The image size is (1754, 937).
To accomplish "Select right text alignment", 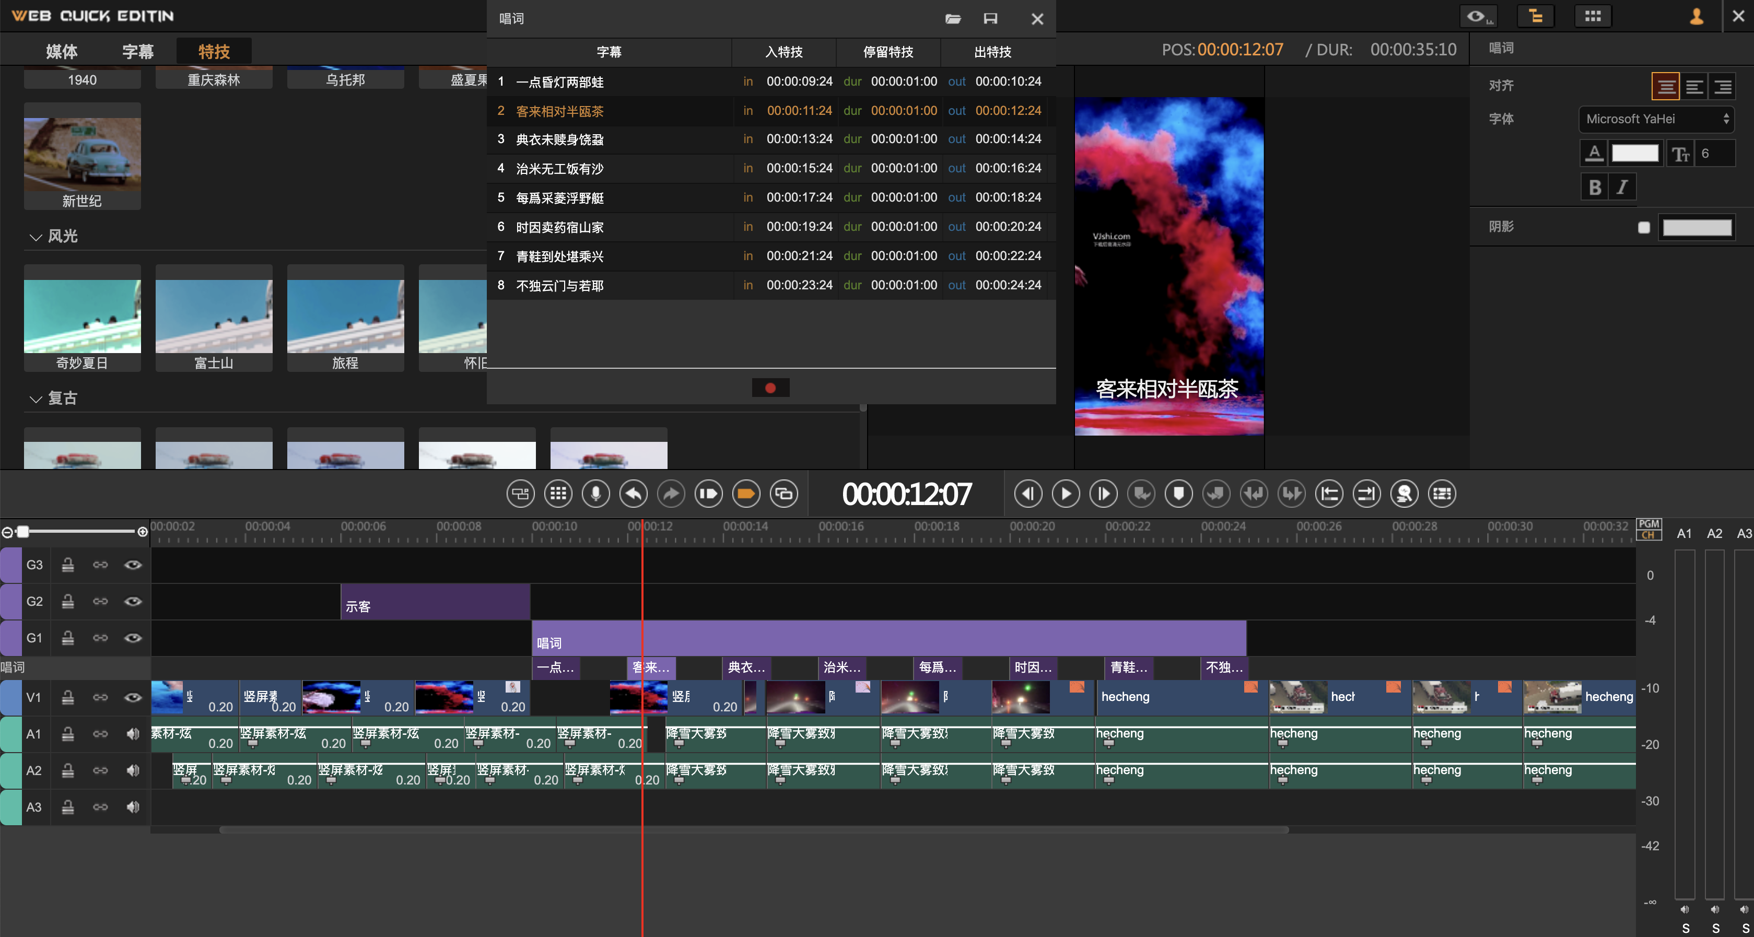I will click(x=1723, y=87).
